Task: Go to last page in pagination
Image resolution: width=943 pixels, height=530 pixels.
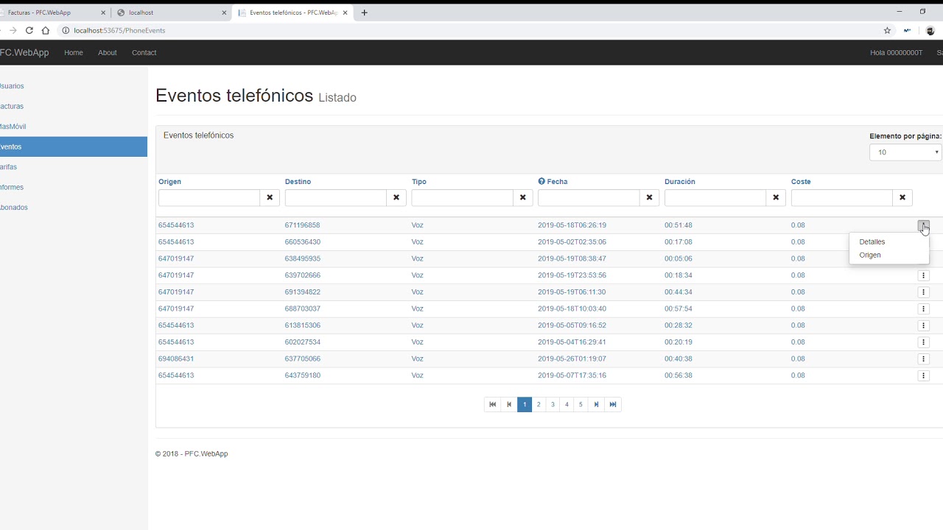Action: click(x=613, y=404)
